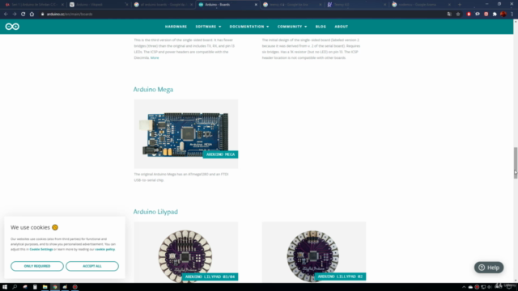Open the Windows Start menu
Screen dimensions: 518x291
5,287
